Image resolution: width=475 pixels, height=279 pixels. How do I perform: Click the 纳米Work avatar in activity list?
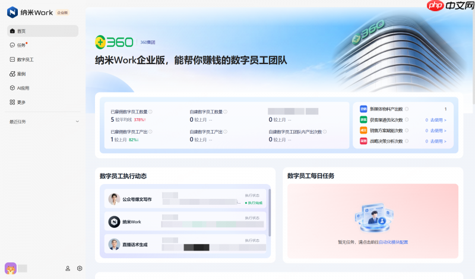pyautogui.click(x=114, y=222)
